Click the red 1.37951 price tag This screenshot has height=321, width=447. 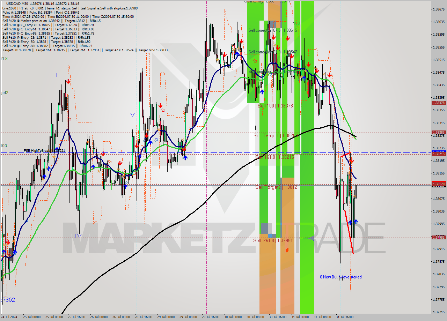coord(439,237)
